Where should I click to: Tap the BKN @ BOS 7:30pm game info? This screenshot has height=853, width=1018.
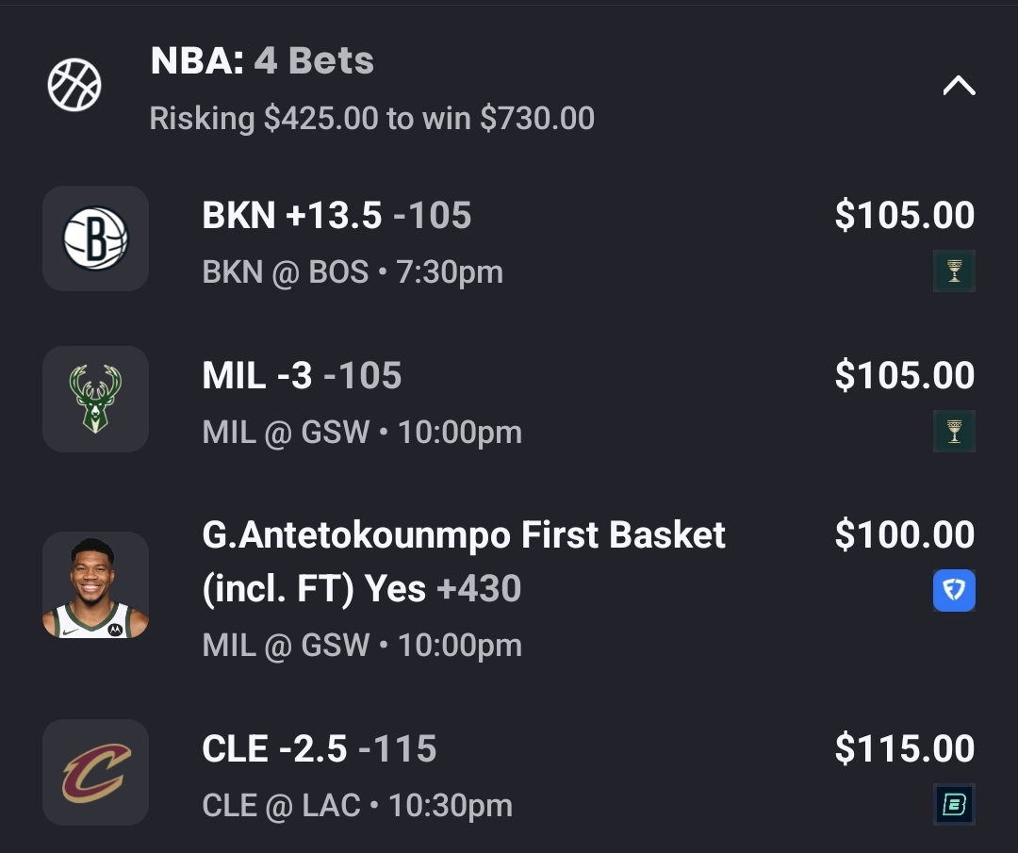coord(352,272)
